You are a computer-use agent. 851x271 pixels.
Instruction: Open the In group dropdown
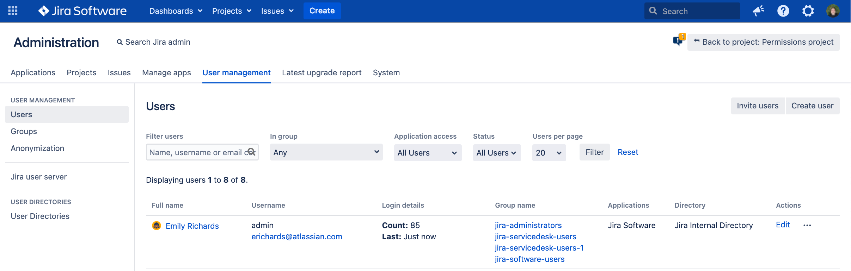tap(326, 152)
